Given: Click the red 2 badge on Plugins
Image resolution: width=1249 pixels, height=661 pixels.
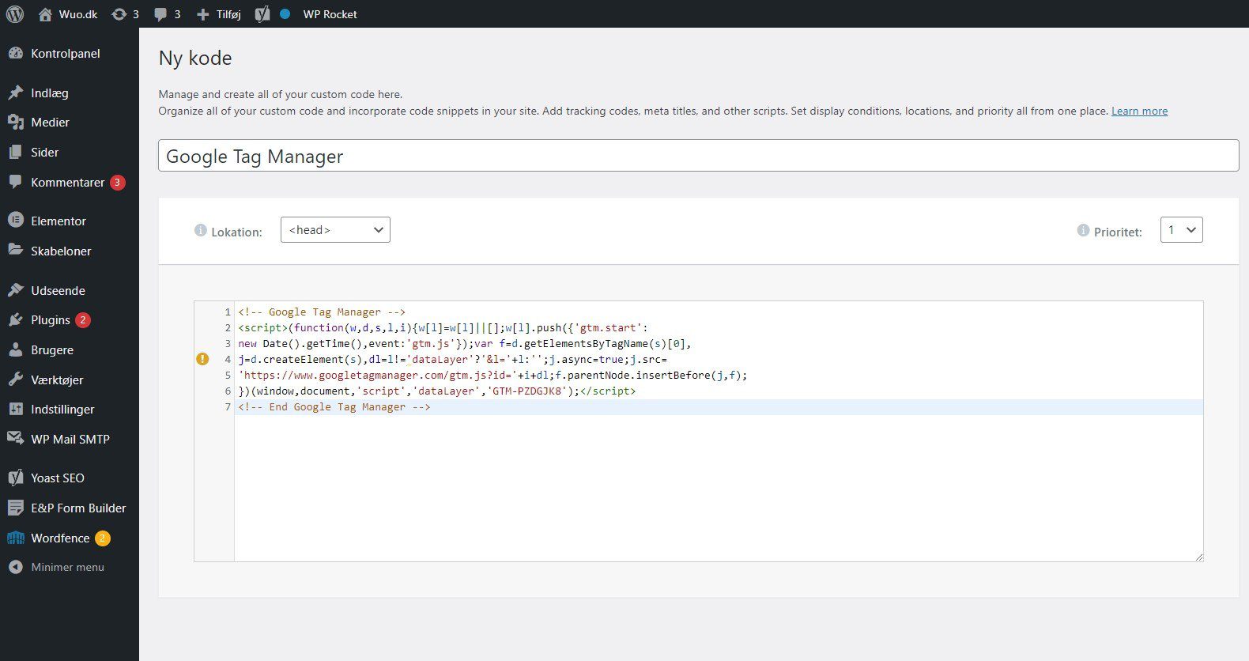Looking at the screenshot, I should point(83,320).
